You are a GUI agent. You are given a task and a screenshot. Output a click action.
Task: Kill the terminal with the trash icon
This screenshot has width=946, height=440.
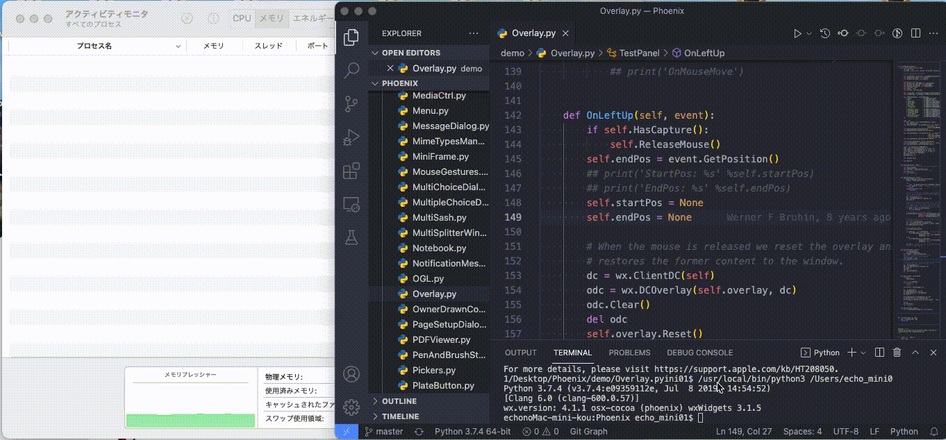click(x=897, y=353)
